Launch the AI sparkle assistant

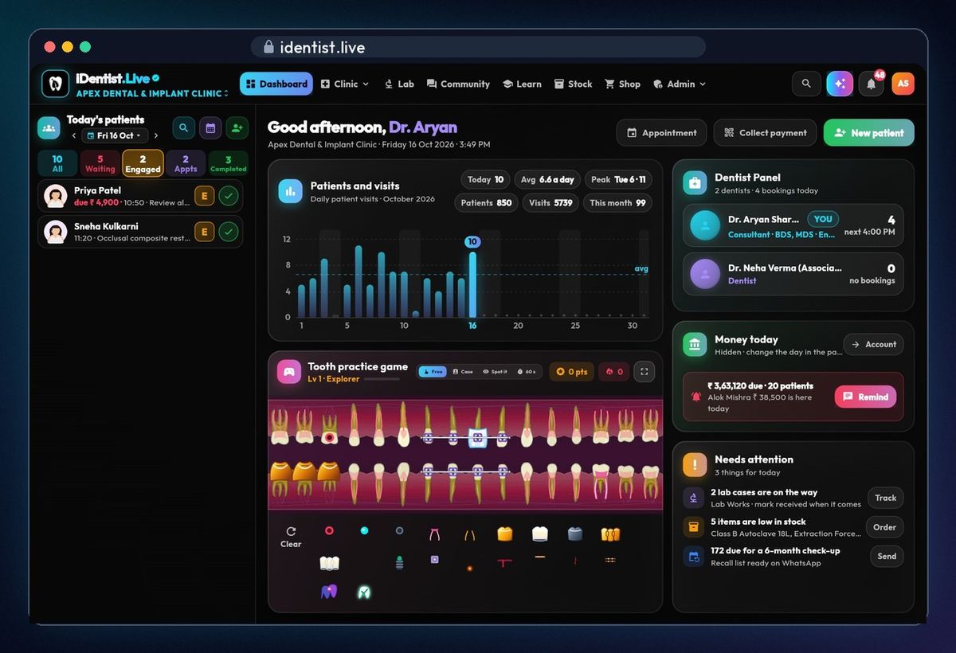pyautogui.click(x=840, y=84)
